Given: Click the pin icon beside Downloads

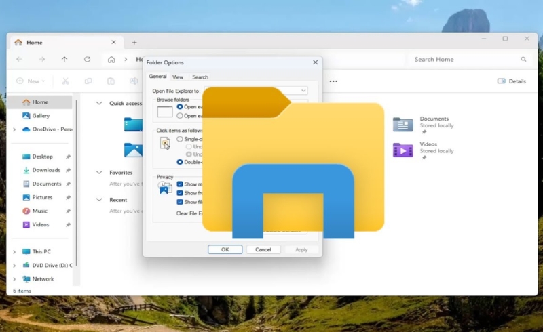Looking at the screenshot, I should (x=69, y=170).
